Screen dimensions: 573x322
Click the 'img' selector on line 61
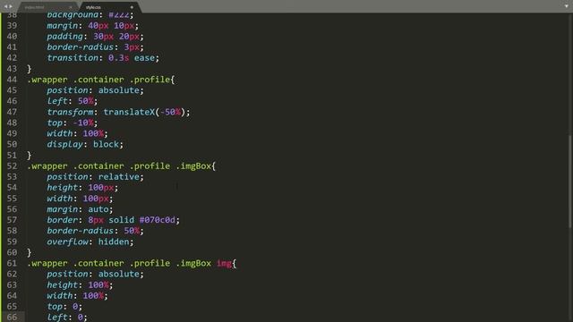(x=224, y=263)
